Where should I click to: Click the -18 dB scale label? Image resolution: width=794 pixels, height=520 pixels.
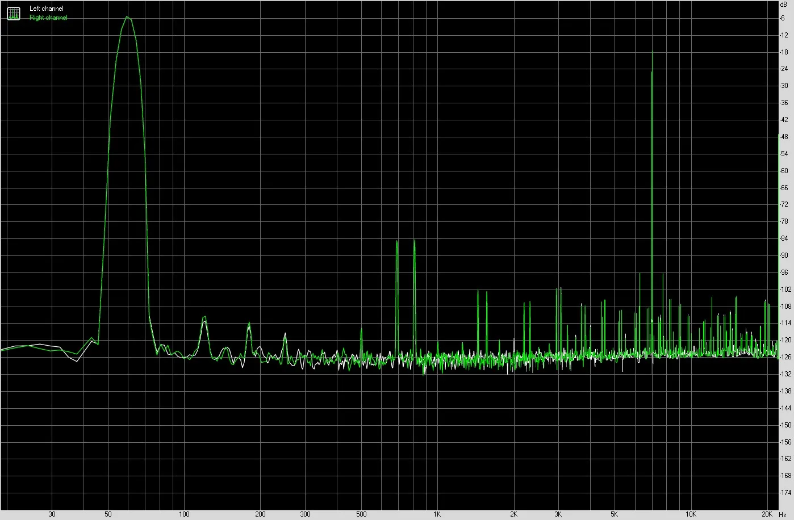[785, 52]
